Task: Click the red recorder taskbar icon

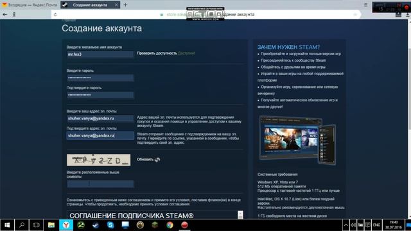Action: coord(184,225)
